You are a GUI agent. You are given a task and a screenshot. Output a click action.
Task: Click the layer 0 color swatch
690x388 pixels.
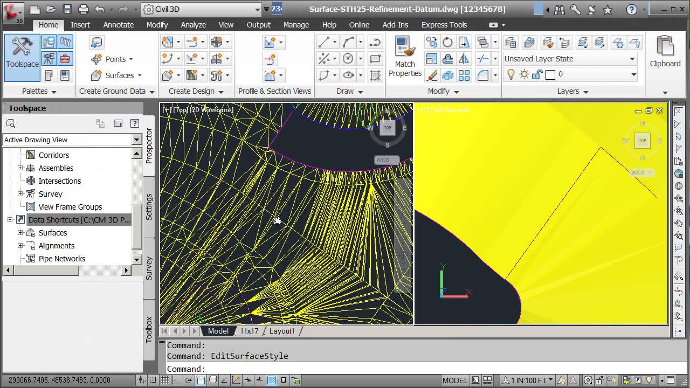[550, 75]
